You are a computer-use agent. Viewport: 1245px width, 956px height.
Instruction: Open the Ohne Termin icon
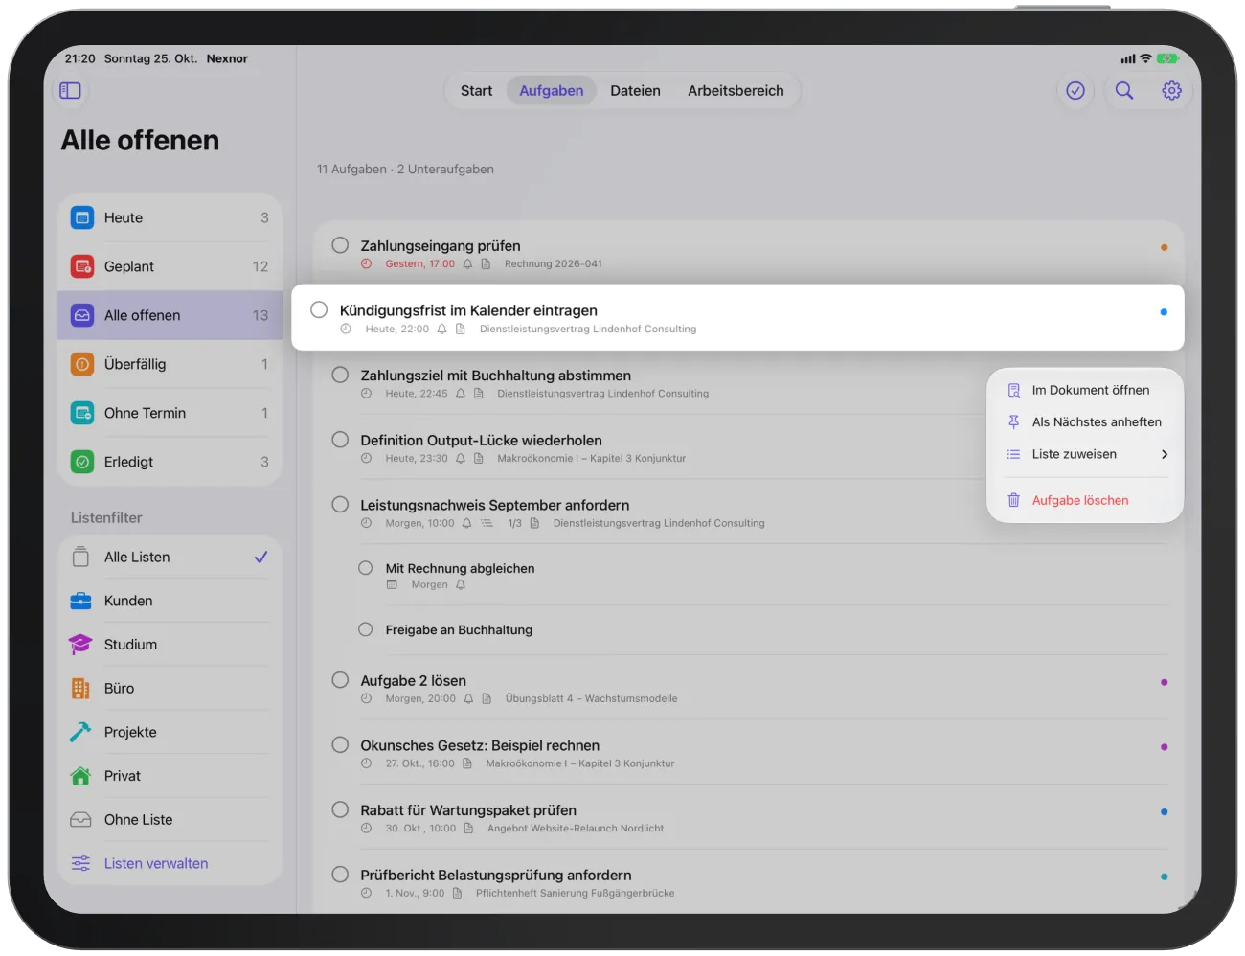[x=82, y=413]
